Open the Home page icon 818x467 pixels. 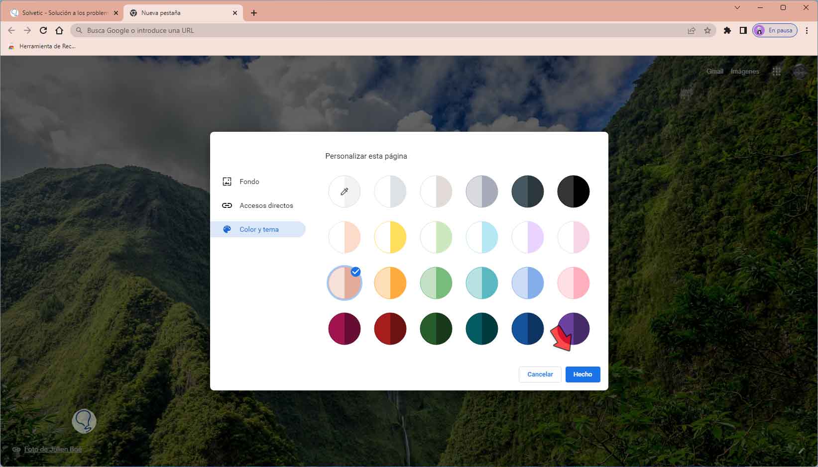(59, 30)
